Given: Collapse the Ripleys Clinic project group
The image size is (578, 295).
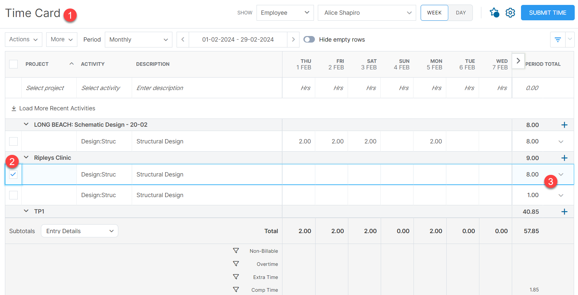Looking at the screenshot, I should (x=26, y=157).
